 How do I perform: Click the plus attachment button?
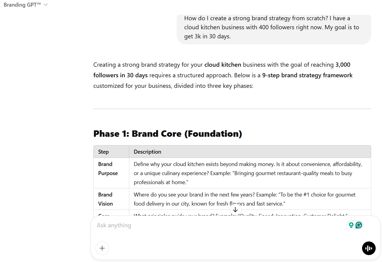[102, 248]
